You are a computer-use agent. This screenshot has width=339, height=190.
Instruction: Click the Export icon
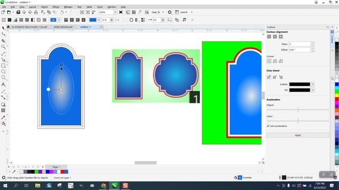[88, 12]
